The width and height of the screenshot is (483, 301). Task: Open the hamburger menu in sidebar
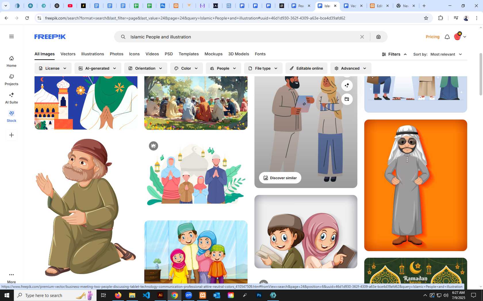tap(11, 36)
